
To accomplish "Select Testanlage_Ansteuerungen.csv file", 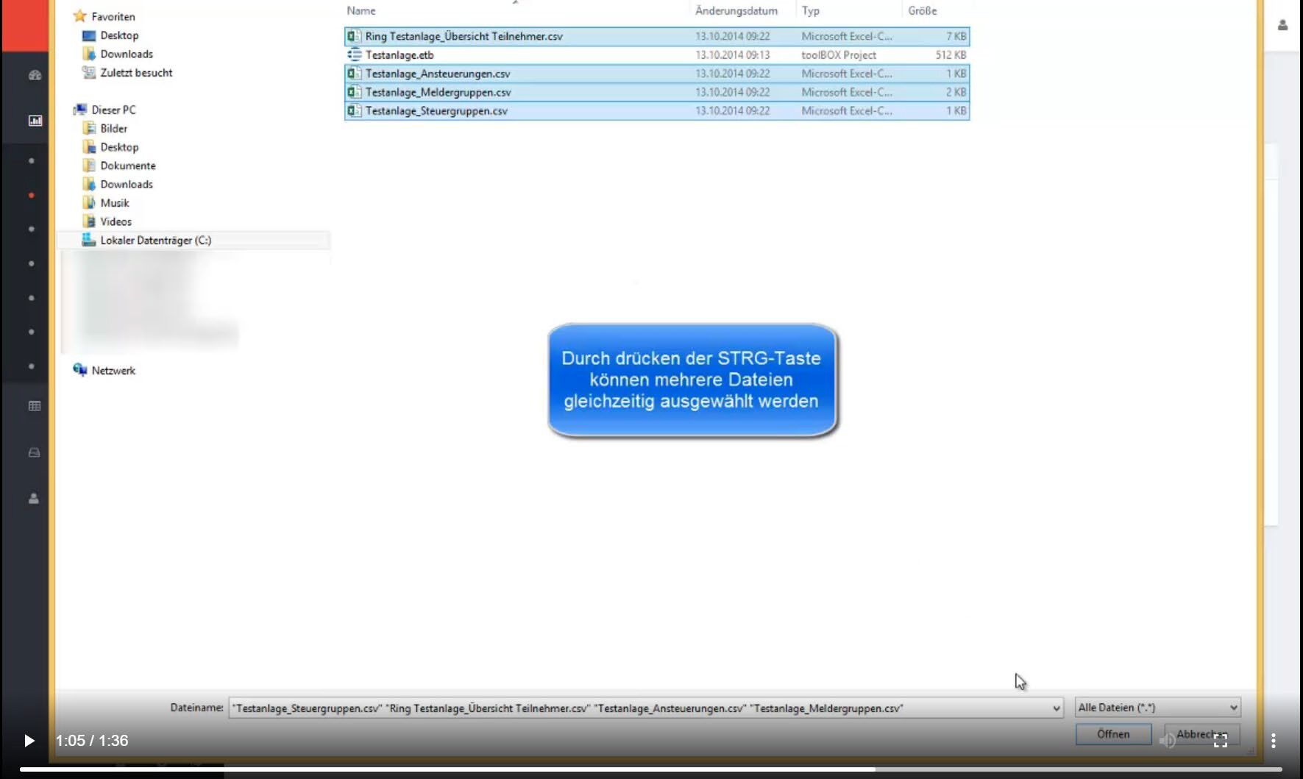I will [x=656, y=74].
